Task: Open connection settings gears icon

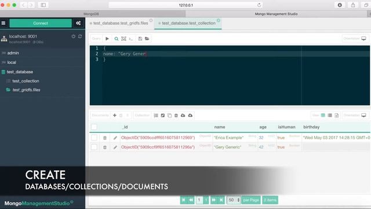Action: pos(78,23)
